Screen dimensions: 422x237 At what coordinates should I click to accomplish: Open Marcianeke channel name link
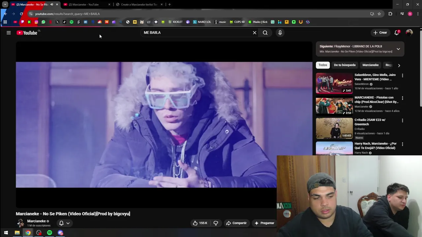point(36,221)
